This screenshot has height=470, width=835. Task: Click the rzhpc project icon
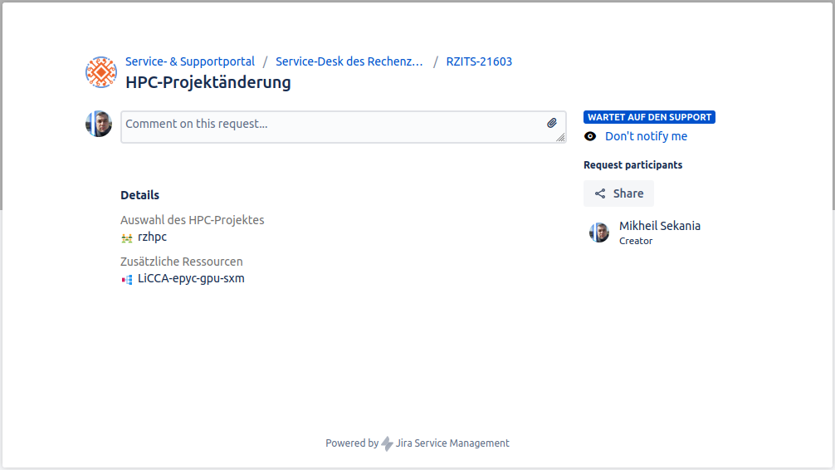127,237
